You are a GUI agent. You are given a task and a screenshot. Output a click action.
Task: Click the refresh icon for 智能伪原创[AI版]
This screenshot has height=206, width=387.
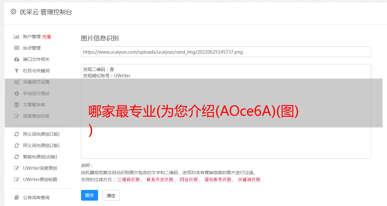pyautogui.click(x=17, y=157)
